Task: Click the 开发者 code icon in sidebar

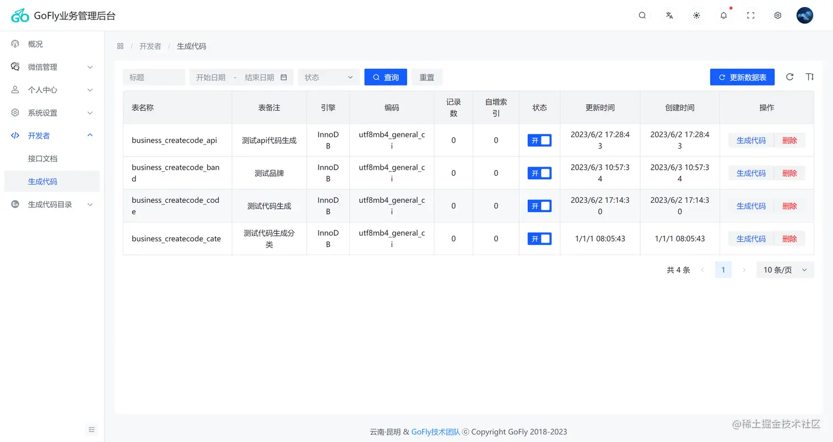Action: (15, 136)
